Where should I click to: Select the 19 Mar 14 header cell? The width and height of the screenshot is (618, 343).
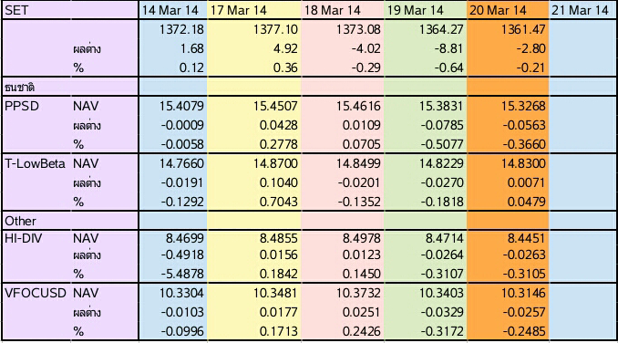[x=415, y=10]
